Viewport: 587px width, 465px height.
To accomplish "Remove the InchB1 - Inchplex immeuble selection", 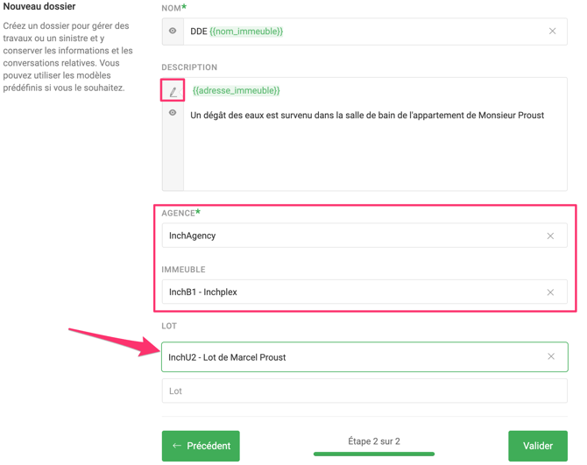I will (550, 292).
